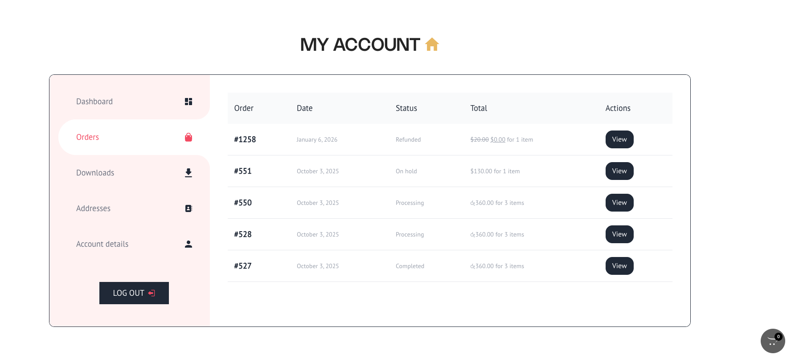The width and height of the screenshot is (791, 359).
Task: Open the Dashboard menu item
Action: 94,102
